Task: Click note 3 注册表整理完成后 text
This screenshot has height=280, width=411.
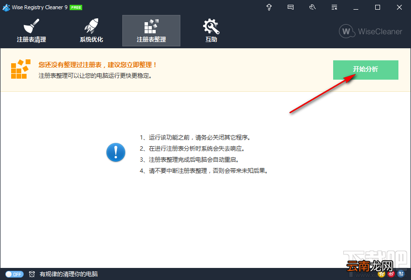Action: [190, 160]
